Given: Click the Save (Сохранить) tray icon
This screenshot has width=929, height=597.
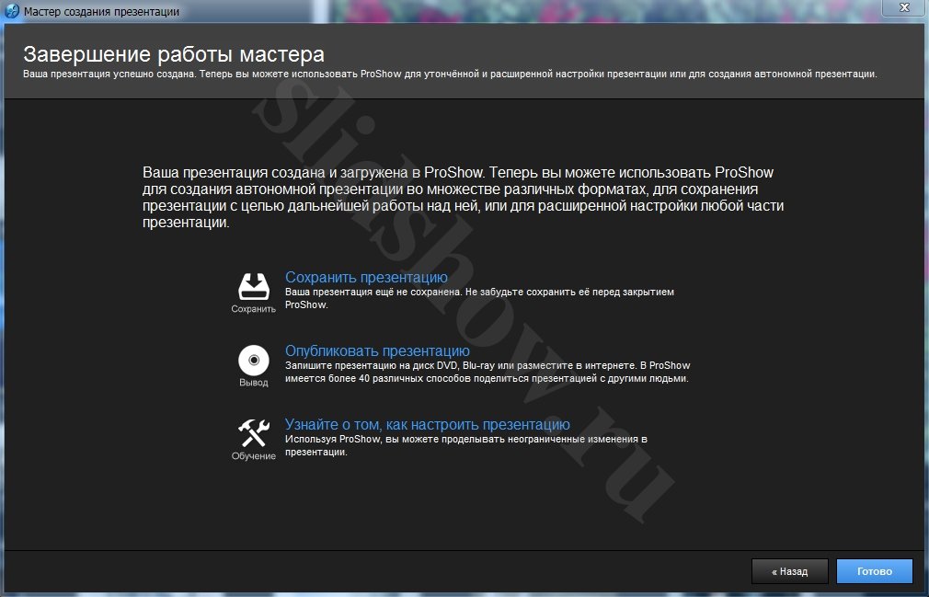Looking at the screenshot, I should pyautogui.click(x=254, y=287).
